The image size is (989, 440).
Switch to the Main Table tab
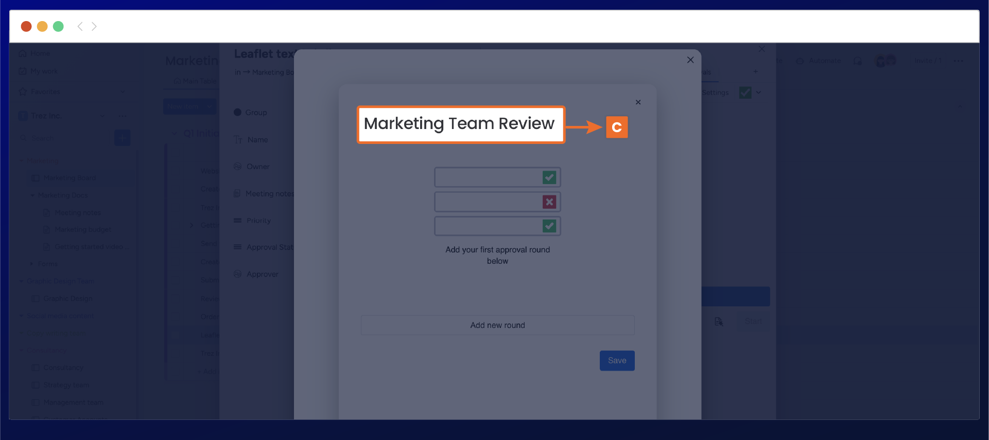[x=195, y=81]
